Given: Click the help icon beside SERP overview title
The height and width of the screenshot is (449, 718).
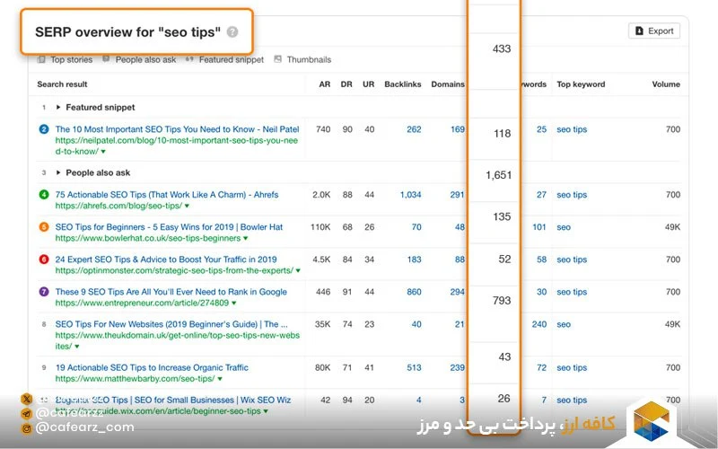Looking at the screenshot, I should pyautogui.click(x=232, y=32).
